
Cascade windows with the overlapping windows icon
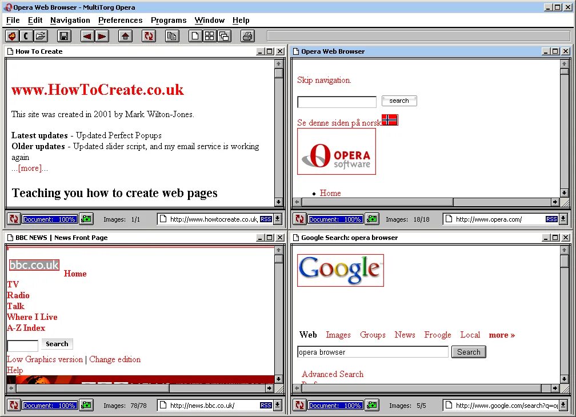pos(224,36)
